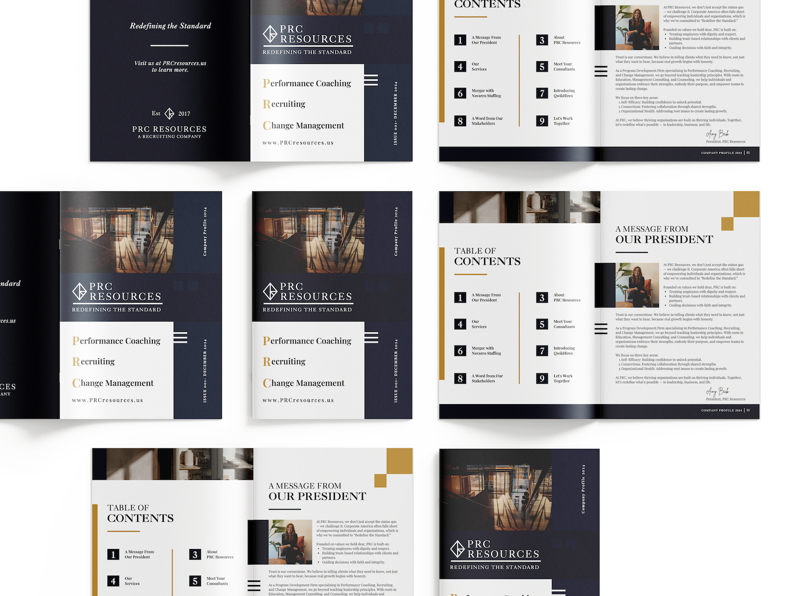
Task: Click the Est 2017 diamond emblem
Action: pos(170,113)
